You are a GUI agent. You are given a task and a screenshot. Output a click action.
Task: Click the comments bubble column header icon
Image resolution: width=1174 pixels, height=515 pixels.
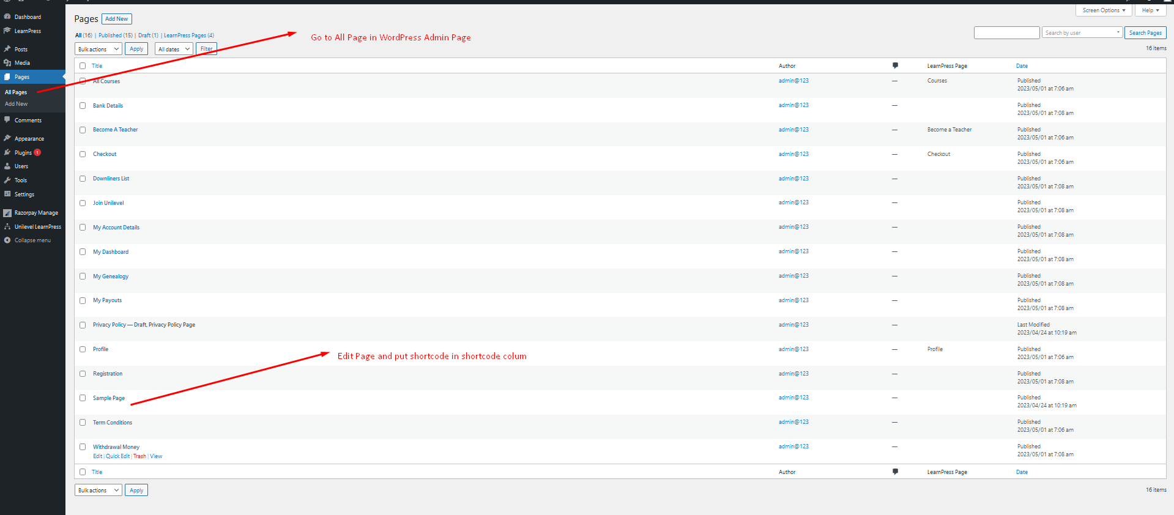[895, 65]
